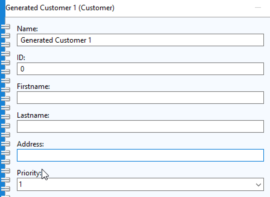This screenshot has height=197, width=270.
Task: Select the ID input field
Action: (140, 69)
